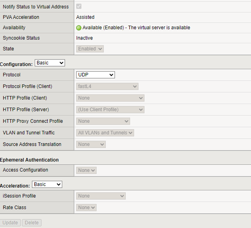Open Access Configuration dropdown
The image size is (251, 228).
coord(87,170)
